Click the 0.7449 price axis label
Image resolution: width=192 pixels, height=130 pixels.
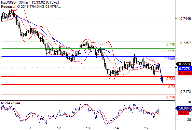click(185, 19)
